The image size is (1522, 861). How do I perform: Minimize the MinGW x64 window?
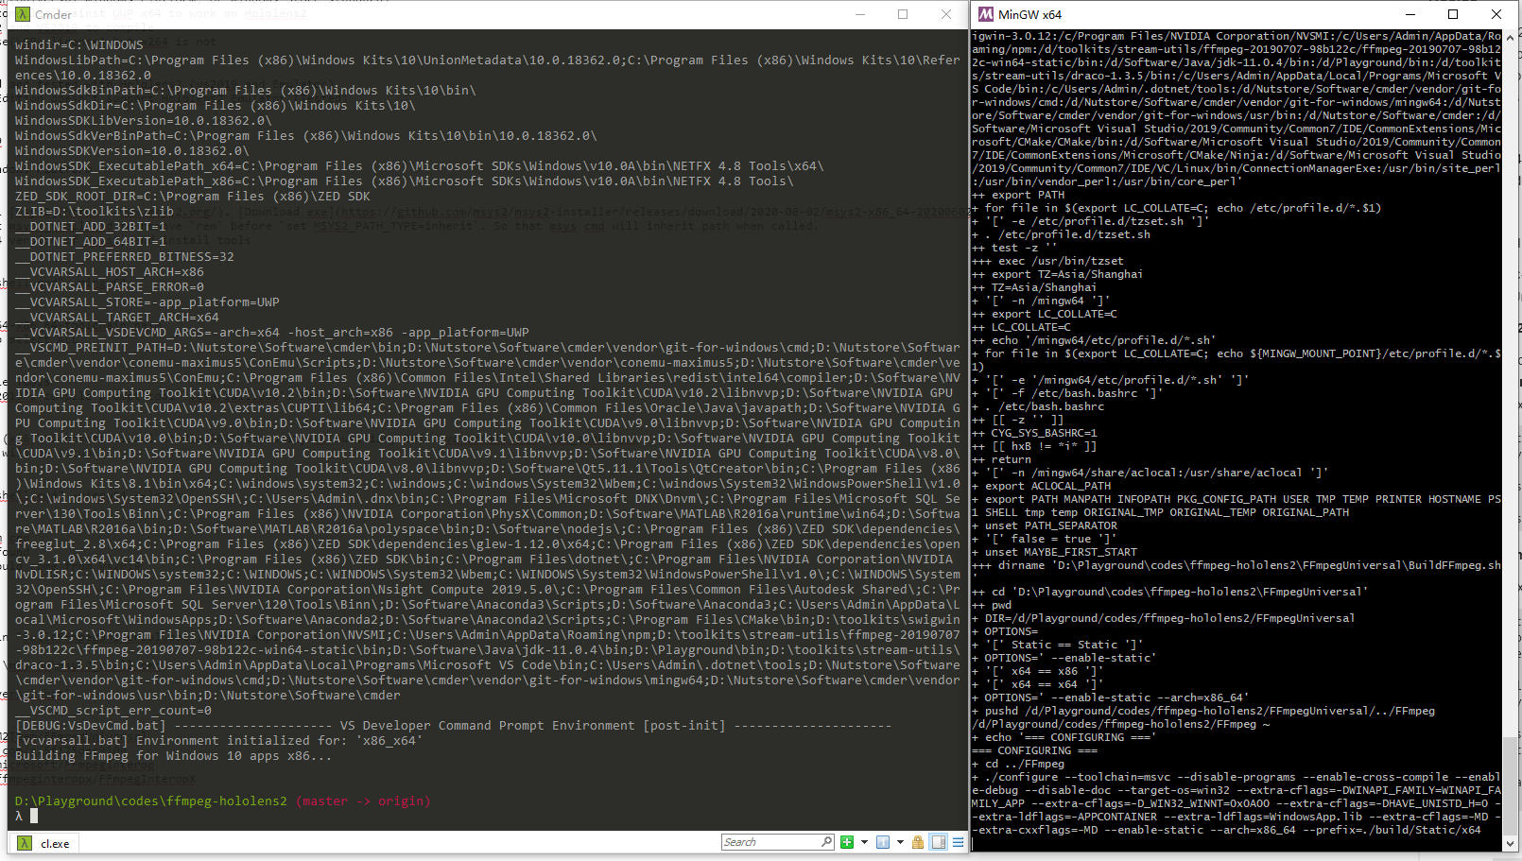1410,14
